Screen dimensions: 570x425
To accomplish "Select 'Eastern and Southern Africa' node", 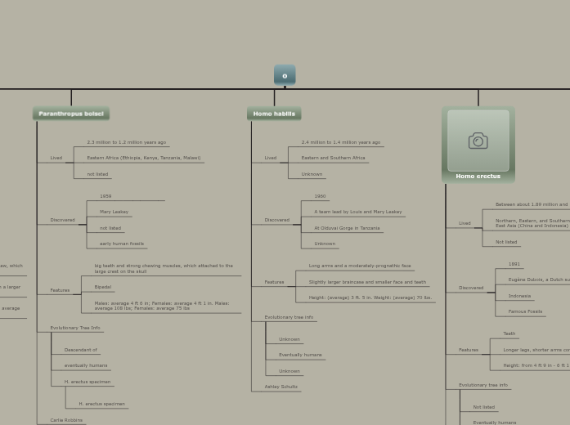I will pos(333,158).
